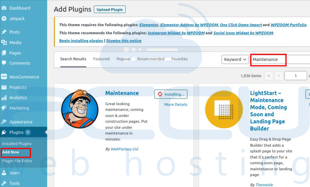Open the Jetpack menu item
The image size is (310, 187).
point(17,19)
